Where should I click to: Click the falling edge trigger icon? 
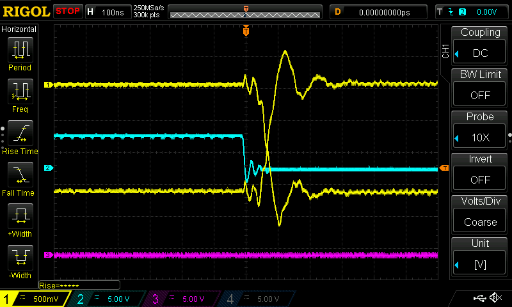(451, 12)
